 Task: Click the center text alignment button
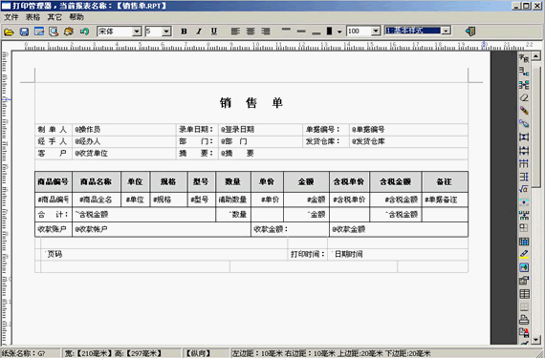pyautogui.click(x=251, y=32)
